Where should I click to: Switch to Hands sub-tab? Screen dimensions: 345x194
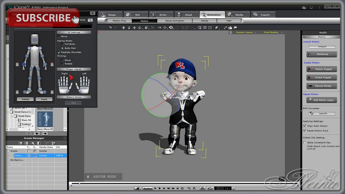coord(204,21)
